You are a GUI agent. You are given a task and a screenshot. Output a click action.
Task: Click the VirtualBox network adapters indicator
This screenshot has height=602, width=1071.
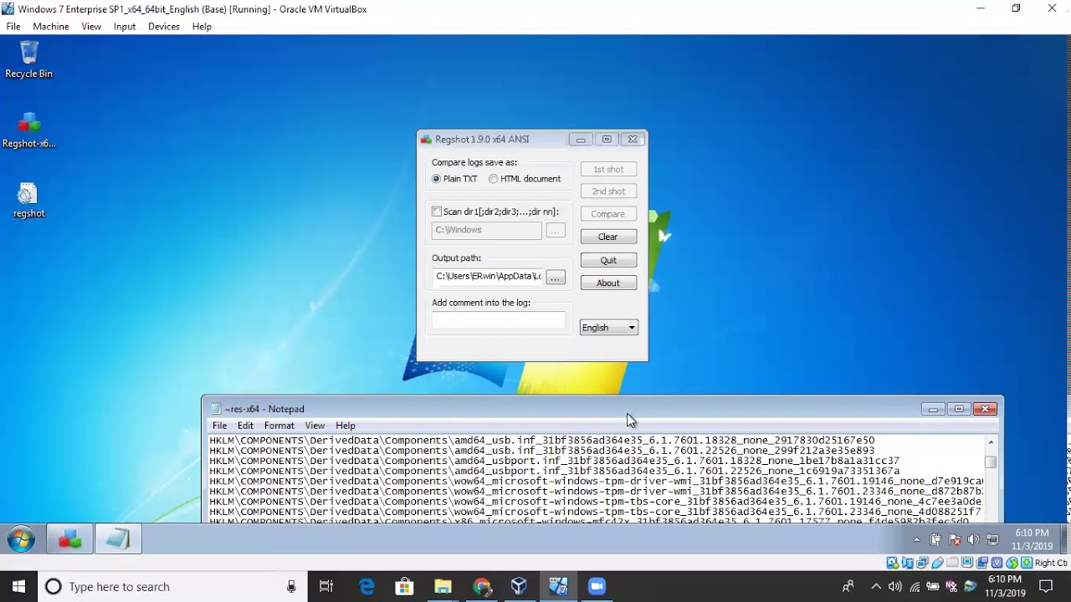click(922, 563)
